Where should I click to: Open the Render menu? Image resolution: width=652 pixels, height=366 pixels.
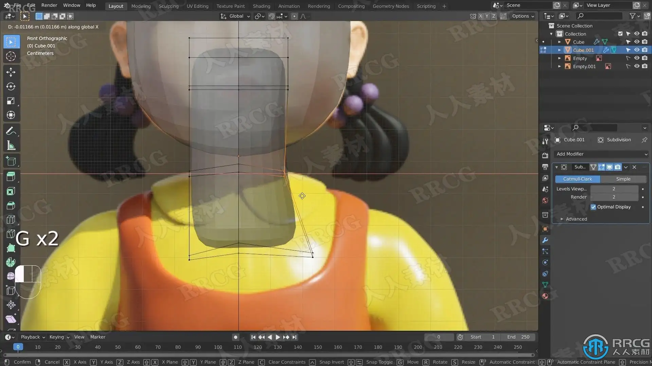coord(49,5)
